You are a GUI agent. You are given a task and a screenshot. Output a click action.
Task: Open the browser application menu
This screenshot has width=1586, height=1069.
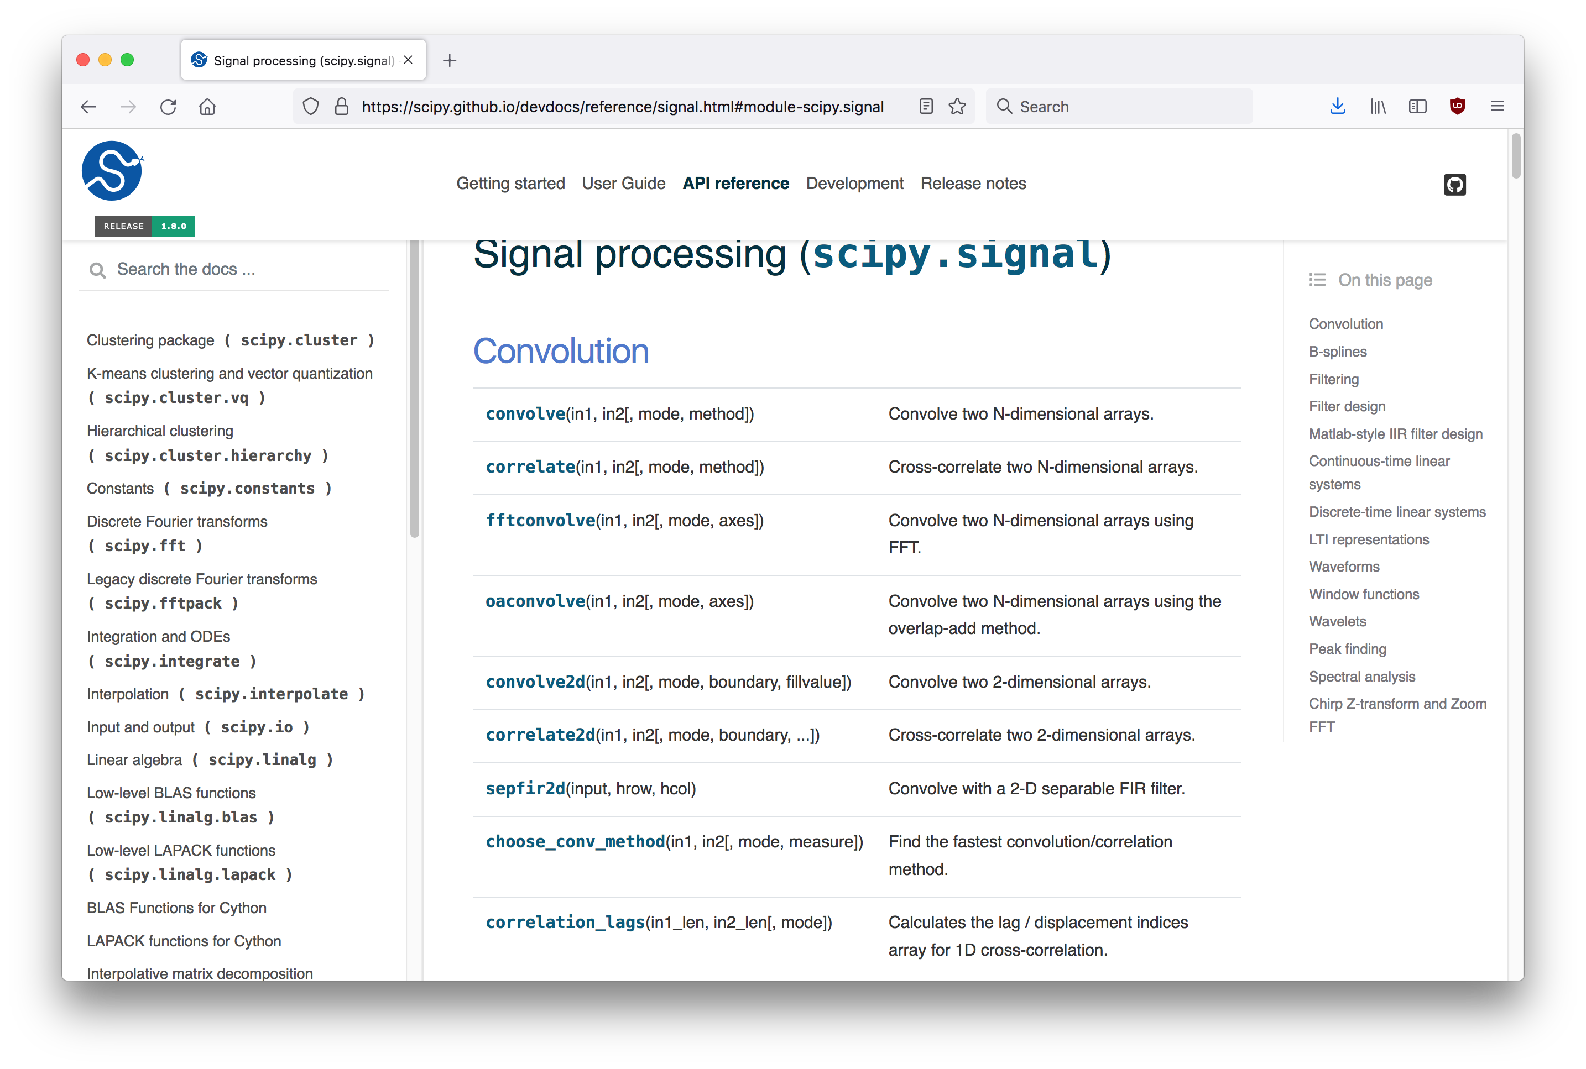pyautogui.click(x=1498, y=106)
